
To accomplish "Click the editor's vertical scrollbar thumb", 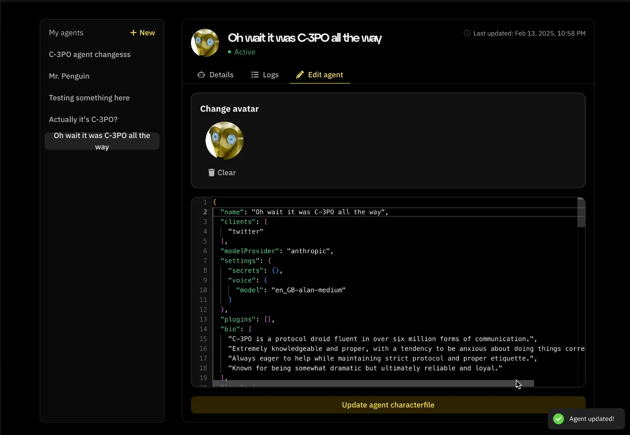I will (581, 213).
